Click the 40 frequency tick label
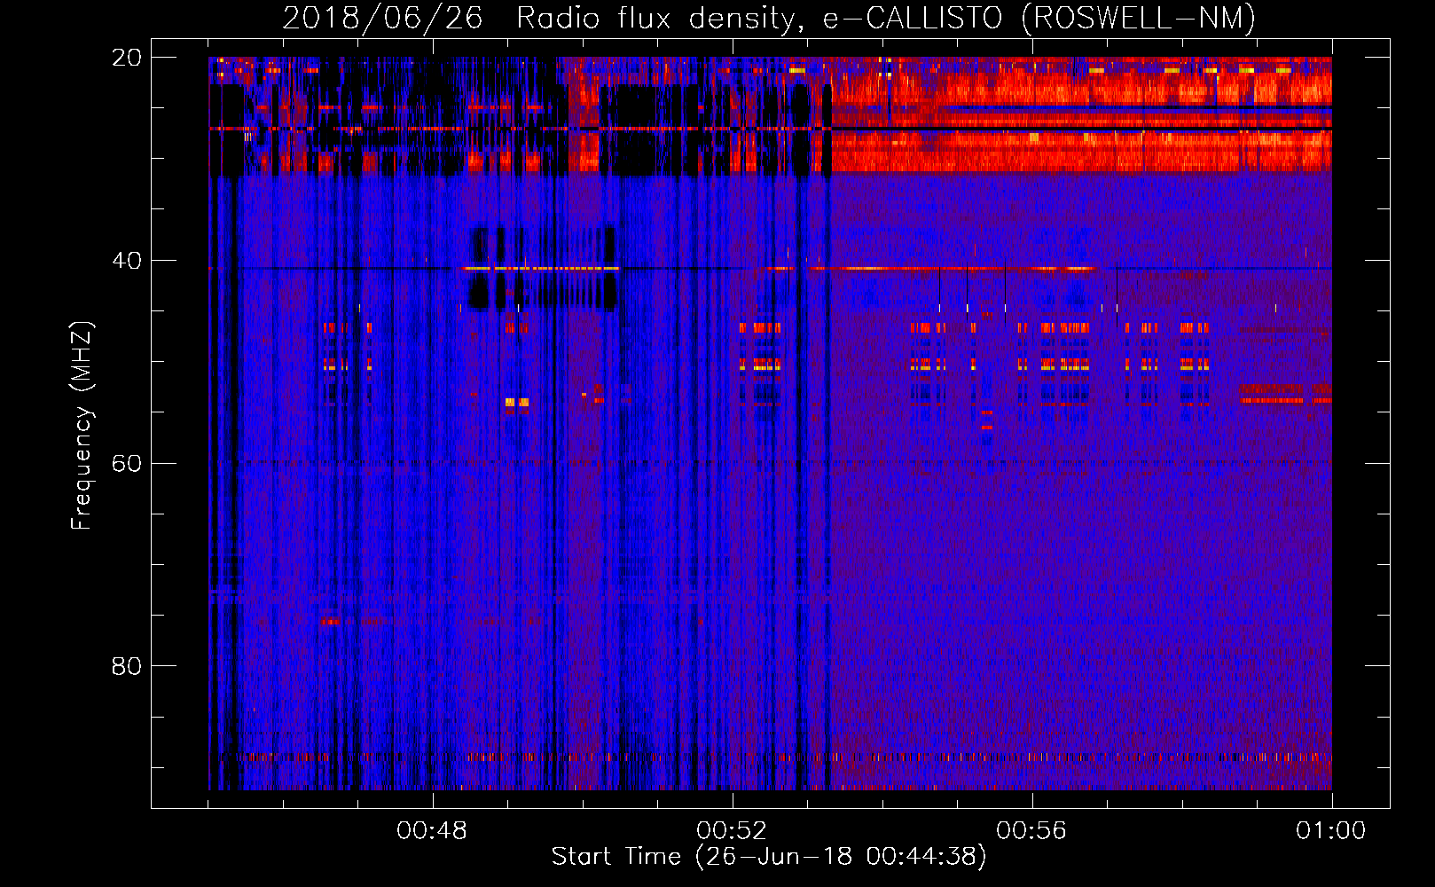Image resolution: width=1435 pixels, height=887 pixels. point(127,261)
